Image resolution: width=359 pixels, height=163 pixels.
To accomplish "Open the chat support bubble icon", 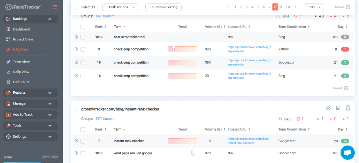I will click(347, 153).
